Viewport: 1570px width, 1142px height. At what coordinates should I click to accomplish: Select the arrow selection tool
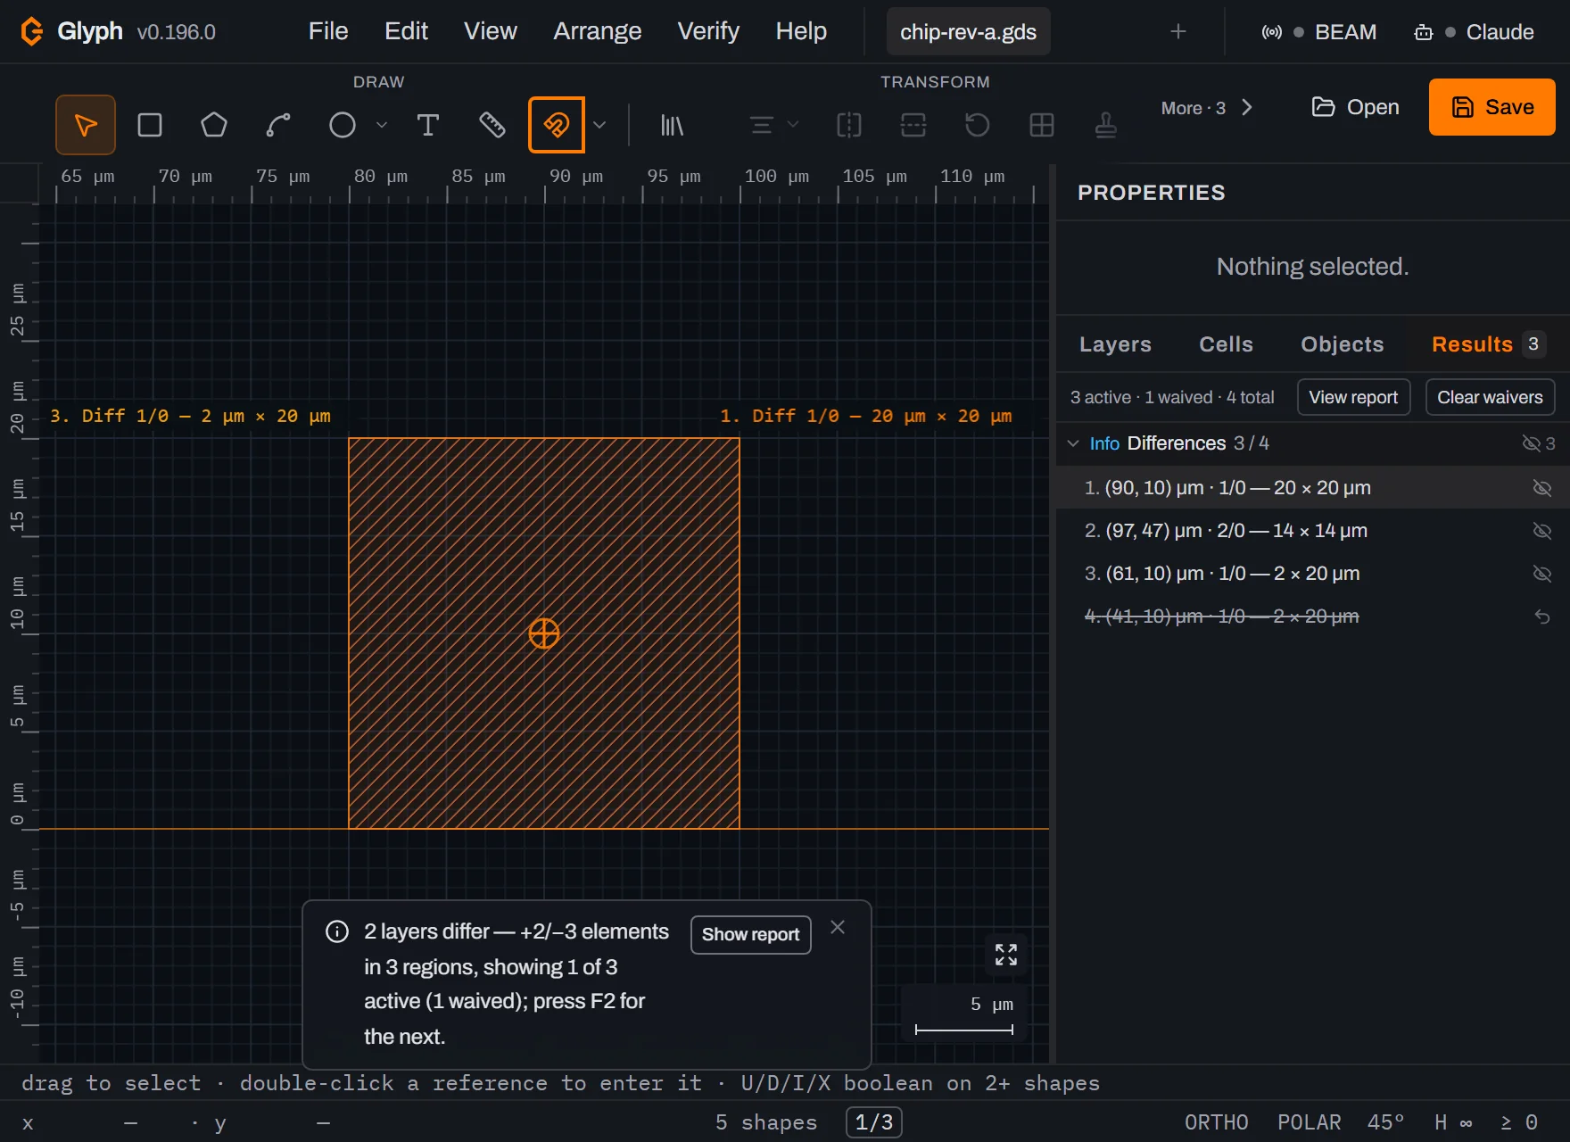[x=86, y=125]
